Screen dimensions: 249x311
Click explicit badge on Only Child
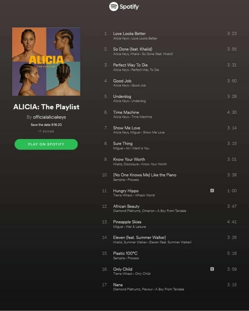[x=212, y=269]
